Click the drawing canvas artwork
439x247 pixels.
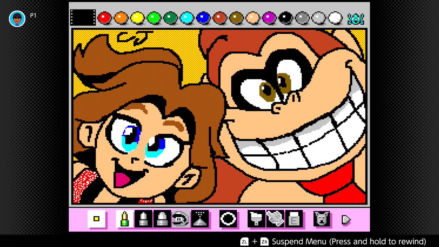pos(219,116)
